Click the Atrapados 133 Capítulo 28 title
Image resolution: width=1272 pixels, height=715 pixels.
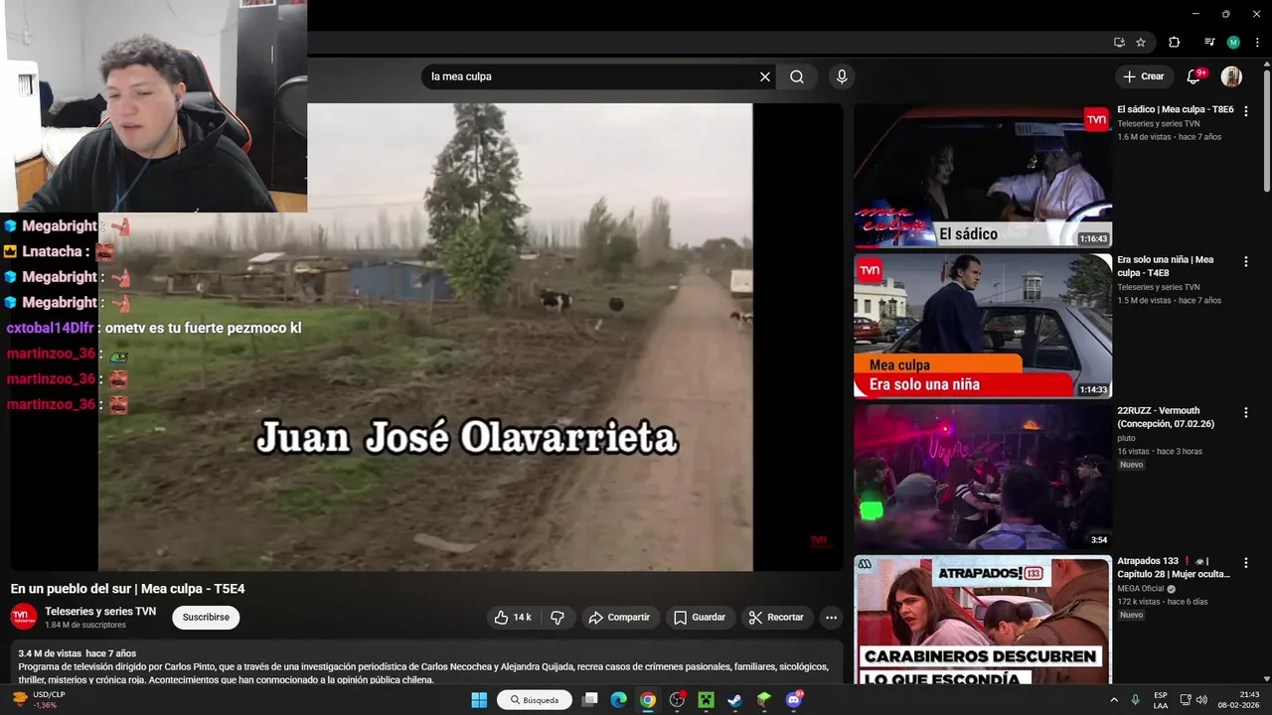(1174, 567)
